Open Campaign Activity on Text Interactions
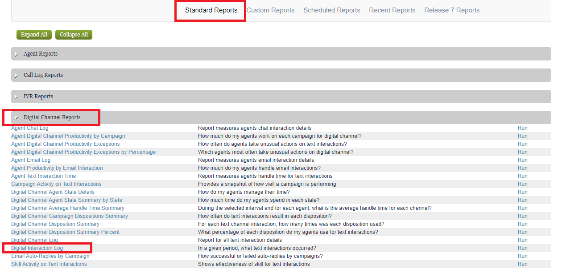562x273 pixels. tap(56, 184)
